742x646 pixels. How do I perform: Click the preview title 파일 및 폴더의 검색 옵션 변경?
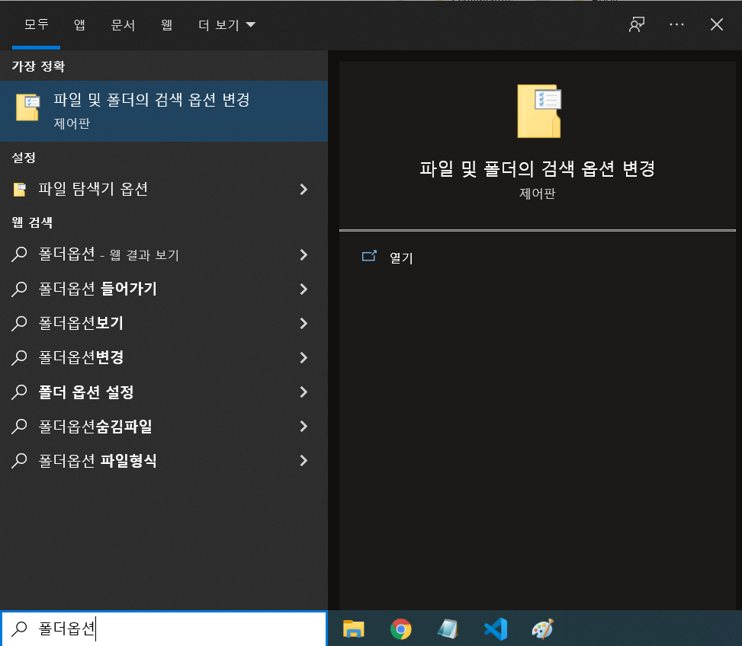[537, 168]
